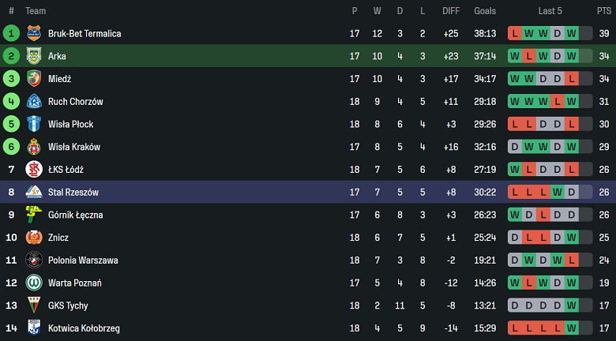The image size is (616, 341).
Task: Click the GKS Tychy club crest
Action: [33, 305]
